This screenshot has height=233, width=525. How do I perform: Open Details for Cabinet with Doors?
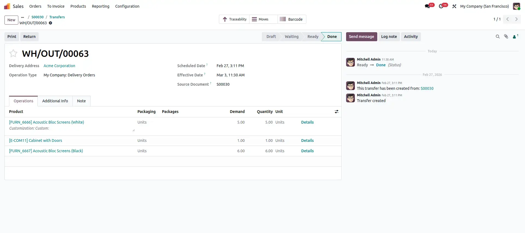307,141
